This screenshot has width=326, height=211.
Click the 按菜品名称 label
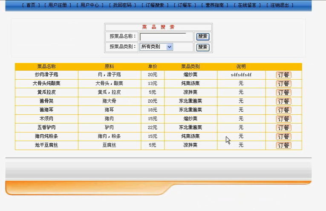pyautogui.click(x=123, y=36)
